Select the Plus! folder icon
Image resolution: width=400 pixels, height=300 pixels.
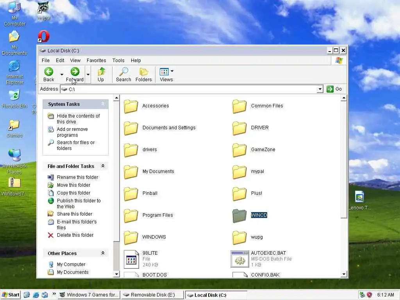pyautogui.click(x=239, y=194)
